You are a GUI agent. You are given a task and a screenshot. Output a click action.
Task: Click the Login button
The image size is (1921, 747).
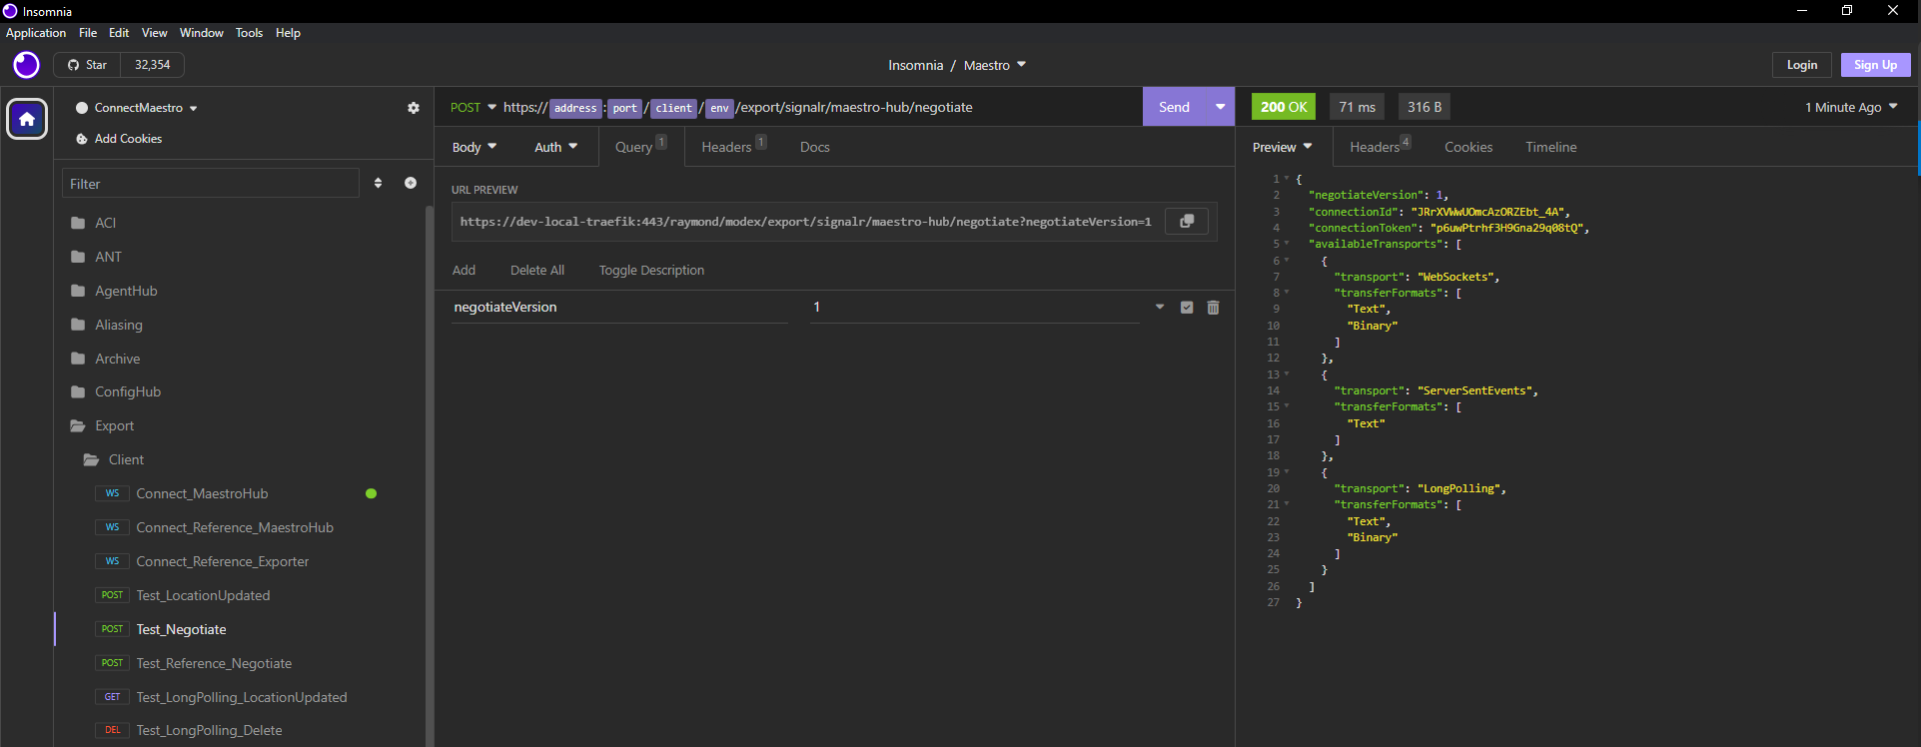(1802, 65)
